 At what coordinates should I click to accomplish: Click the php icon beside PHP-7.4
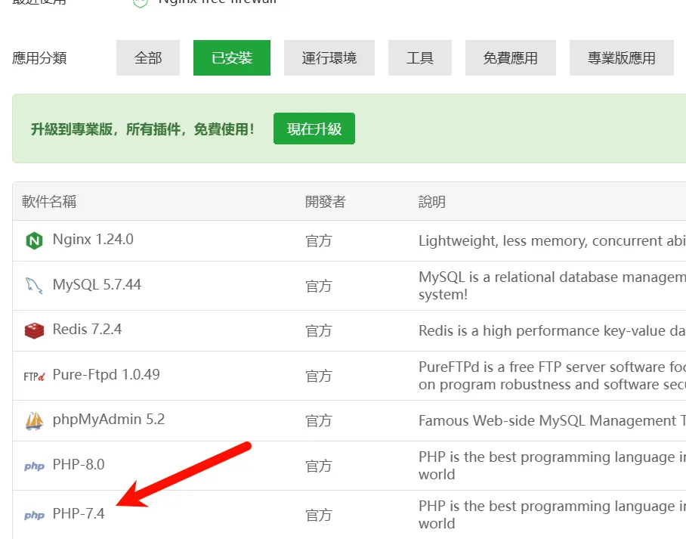pos(34,515)
